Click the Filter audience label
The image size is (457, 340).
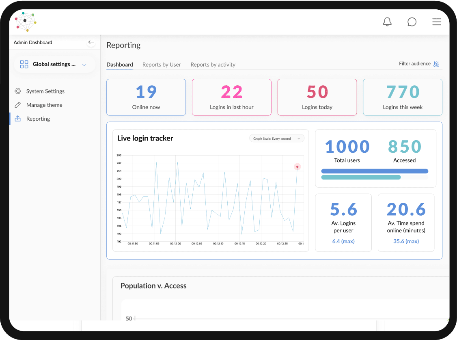(x=414, y=63)
